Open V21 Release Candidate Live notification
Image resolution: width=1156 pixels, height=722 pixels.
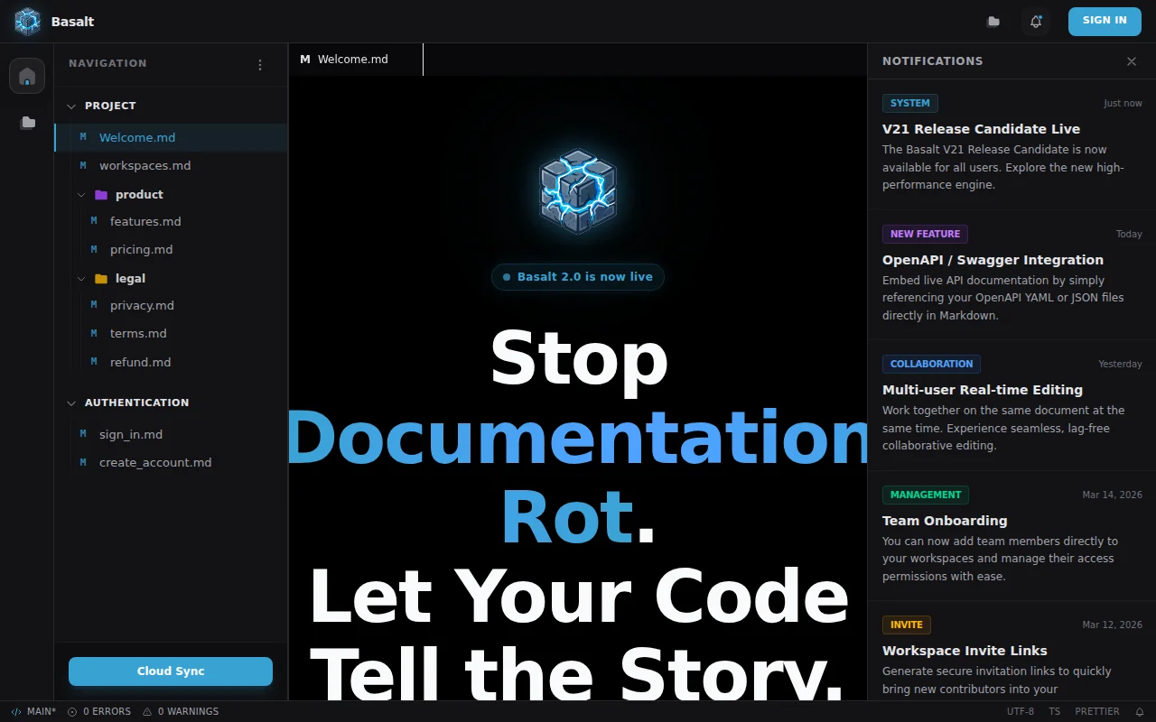click(x=1012, y=144)
